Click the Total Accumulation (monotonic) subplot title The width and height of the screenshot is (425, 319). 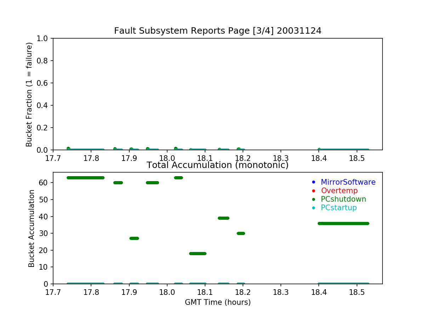pyautogui.click(x=217, y=165)
